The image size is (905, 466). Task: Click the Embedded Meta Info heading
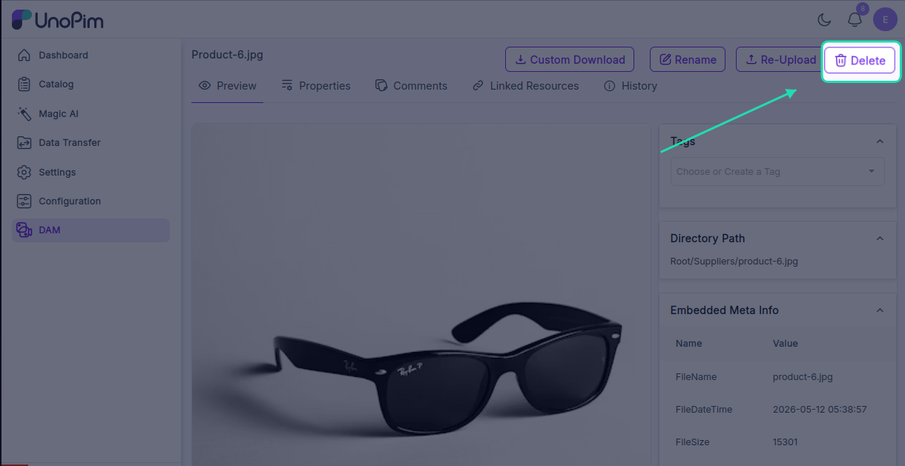click(x=724, y=310)
